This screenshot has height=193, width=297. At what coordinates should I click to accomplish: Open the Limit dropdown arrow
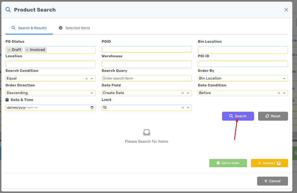click(188, 108)
